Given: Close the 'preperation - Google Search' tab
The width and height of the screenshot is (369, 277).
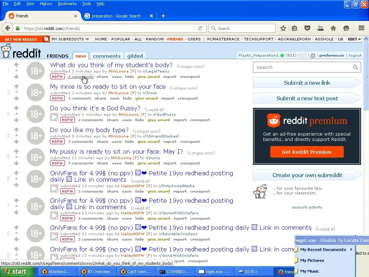Looking at the screenshot, I should tap(151, 16).
